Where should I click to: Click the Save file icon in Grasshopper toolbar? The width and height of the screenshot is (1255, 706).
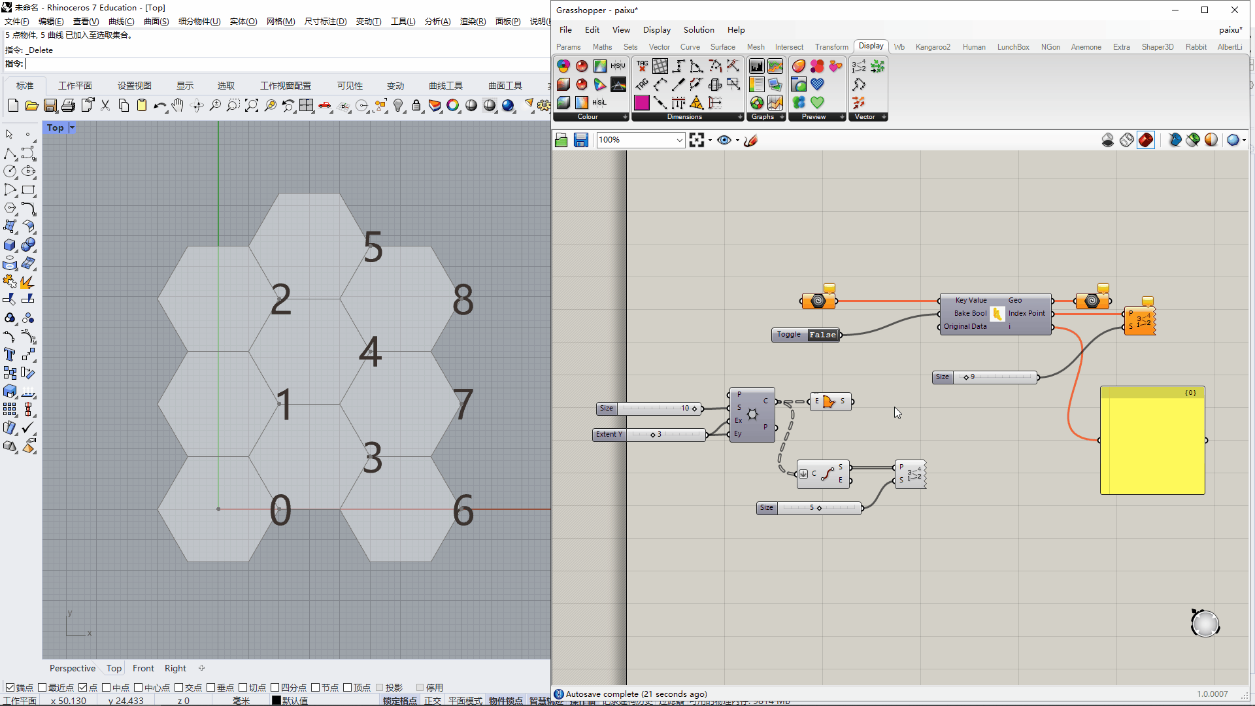(x=580, y=140)
